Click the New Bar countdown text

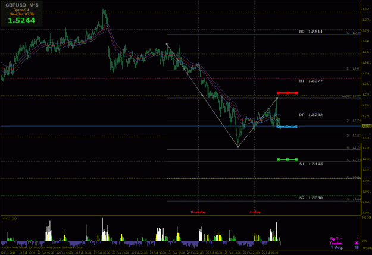[x=21, y=14]
